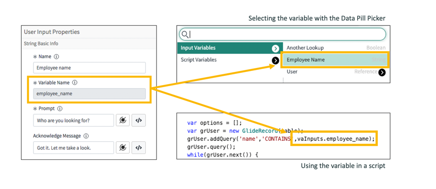Screen dimensions: 436x189
Task: Click the Reference type label
Action: click(366, 72)
